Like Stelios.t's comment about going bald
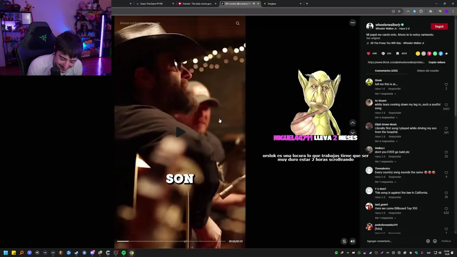The width and height of the screenshot is (457, 257). [446, 152]
